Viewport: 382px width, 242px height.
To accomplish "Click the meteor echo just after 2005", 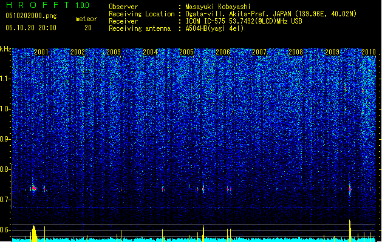I will pyautogui.click(x=203, y=188).
